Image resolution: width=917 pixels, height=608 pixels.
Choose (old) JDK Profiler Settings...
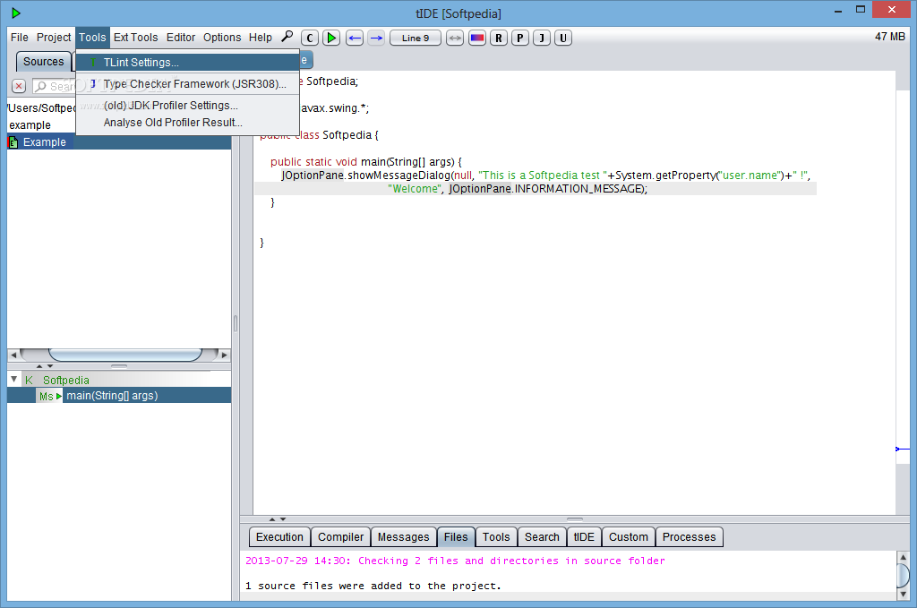(188, 106)
